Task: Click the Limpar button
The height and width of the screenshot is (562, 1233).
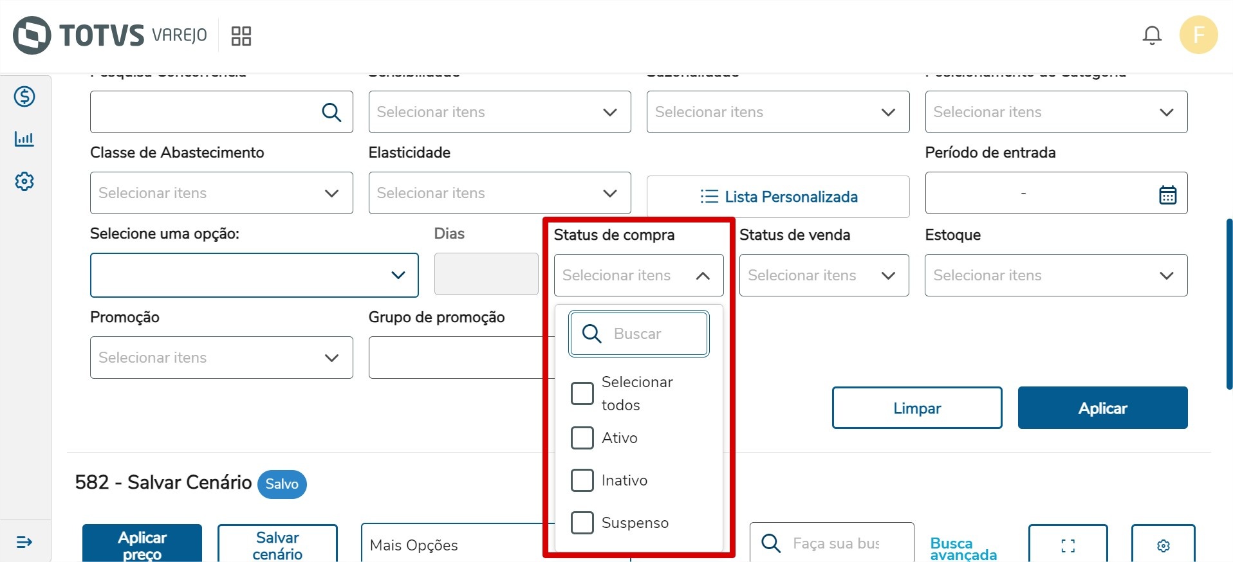Action: (916, 408)
